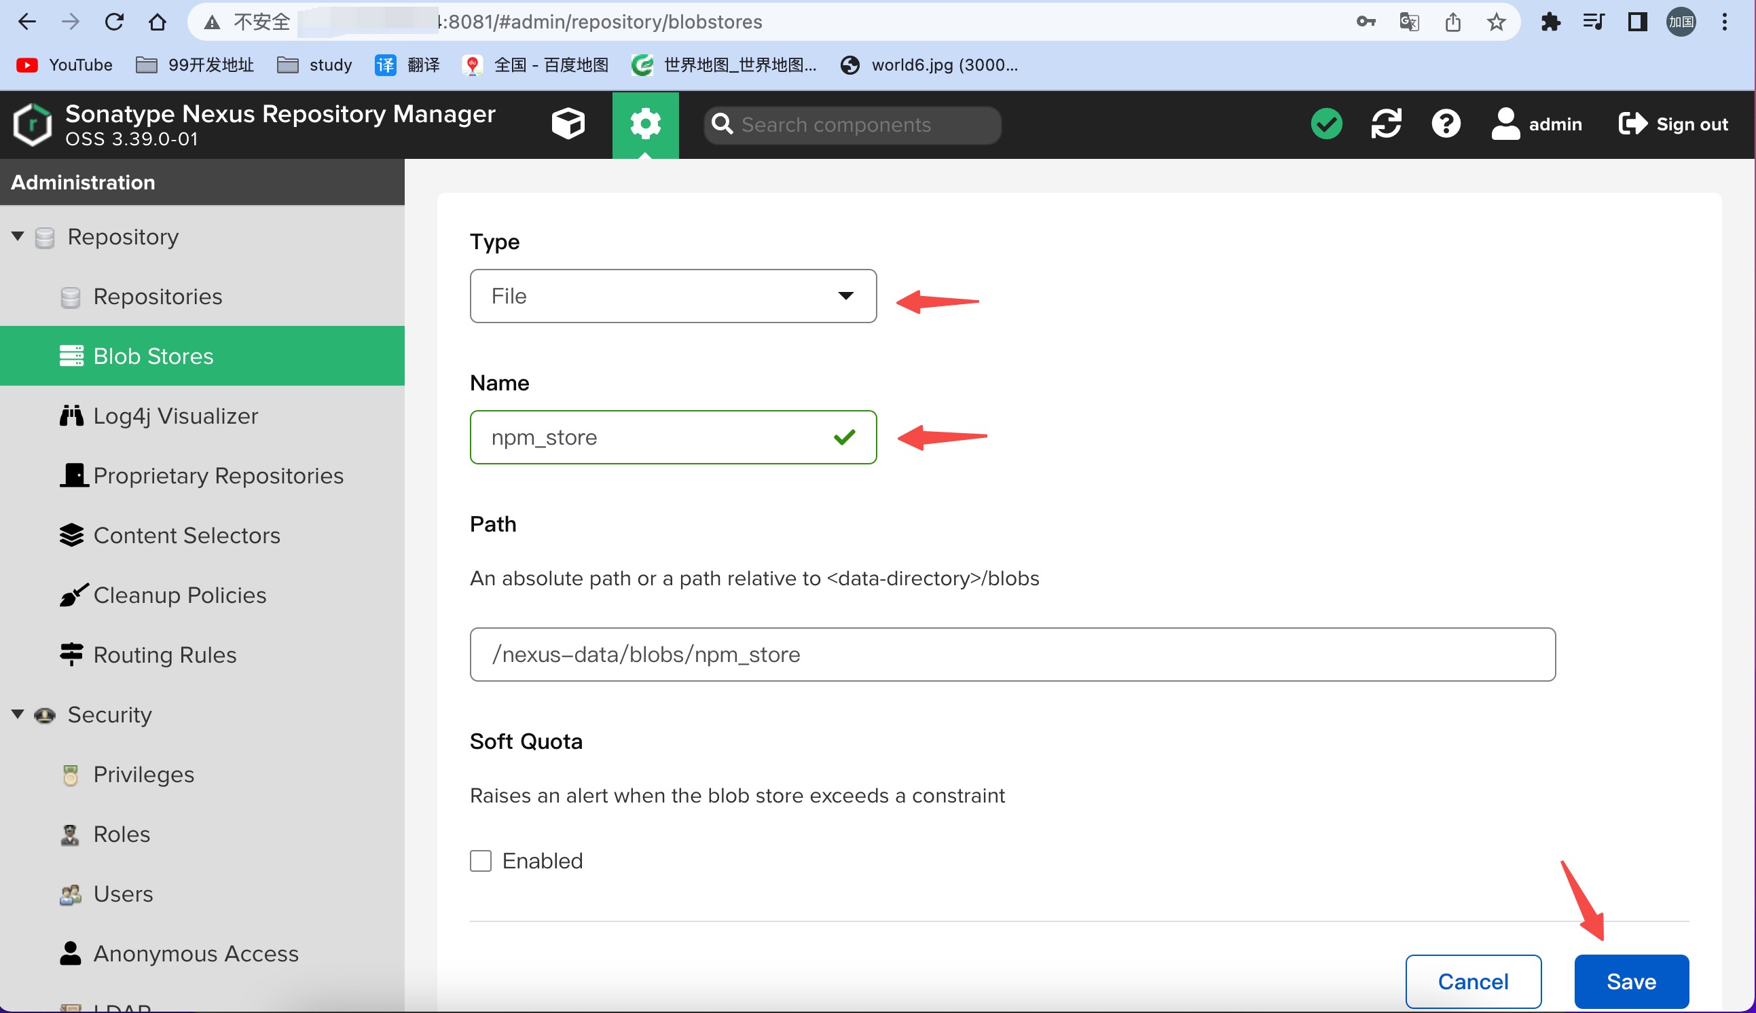Screen dimensions: 1756x1013
Task: Open the 全国 - 百度地图 bookmark
Action: click(x=536, y=65)
